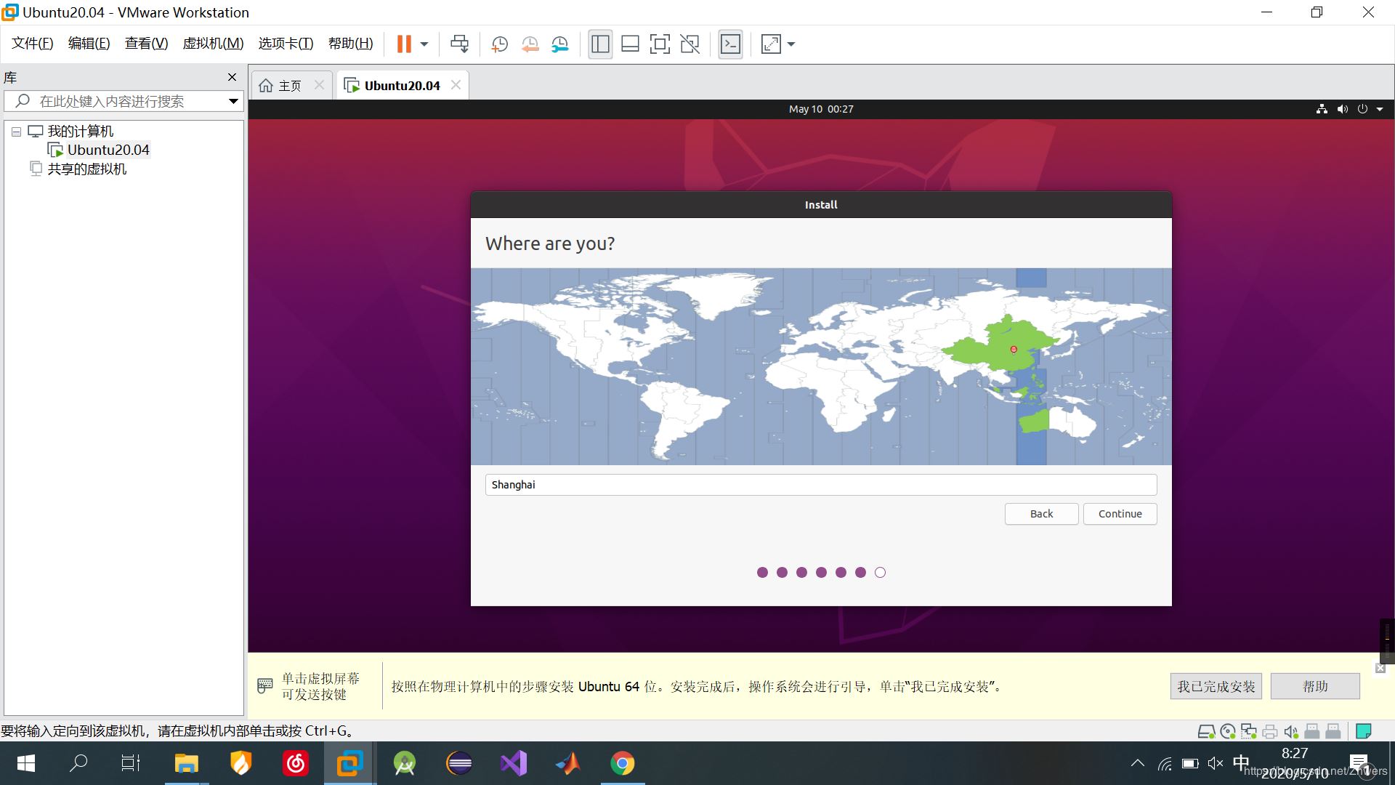
Task: Take a snapshot of the VM
Action: (499, 44)
